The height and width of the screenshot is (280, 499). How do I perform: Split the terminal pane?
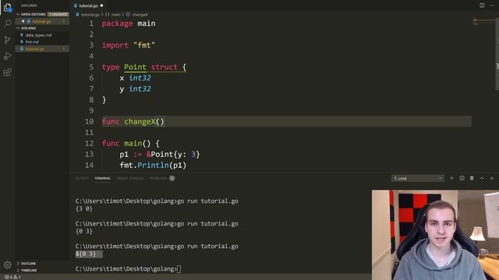coord(462,178)
